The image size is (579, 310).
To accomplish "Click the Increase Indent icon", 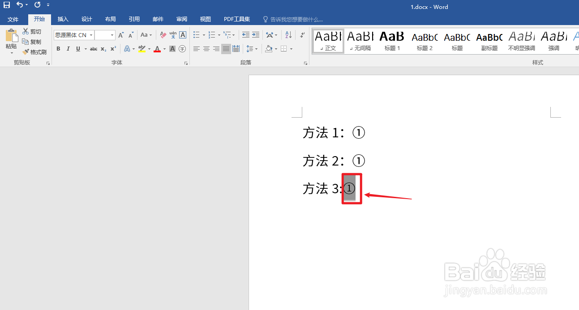I will (x=256, y=35).
